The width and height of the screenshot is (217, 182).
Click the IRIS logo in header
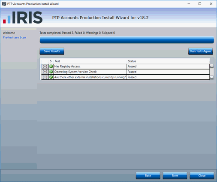[x=23, y=18]
